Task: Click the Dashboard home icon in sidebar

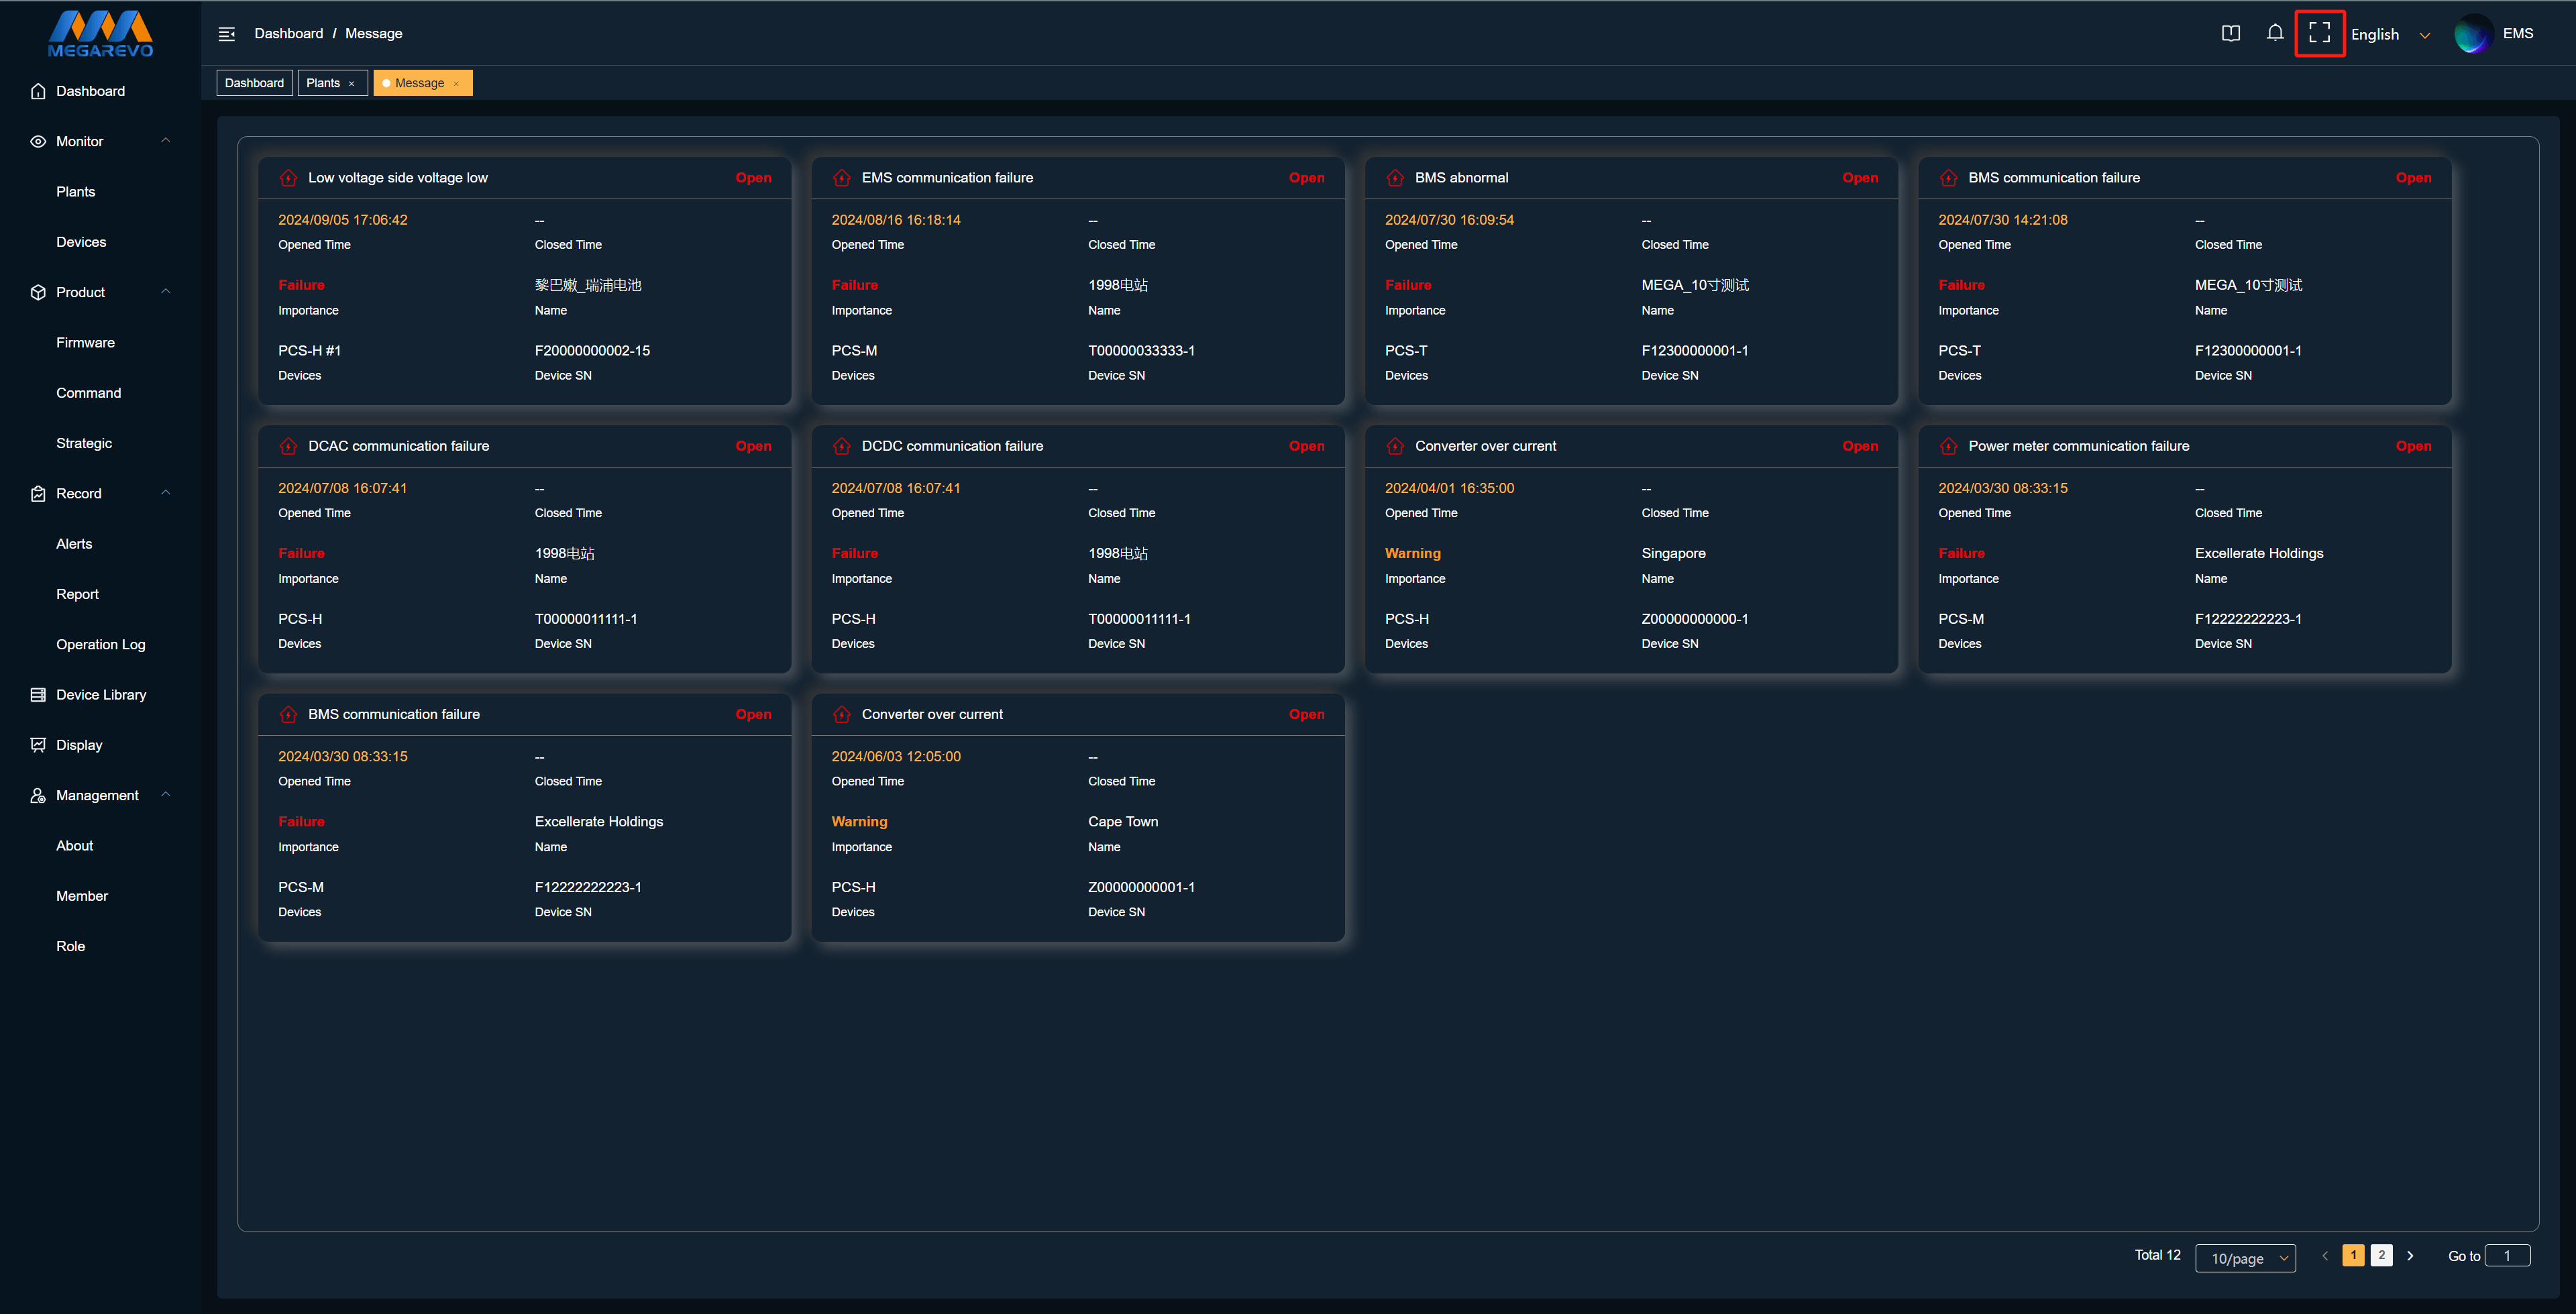Action: point(38,91)
